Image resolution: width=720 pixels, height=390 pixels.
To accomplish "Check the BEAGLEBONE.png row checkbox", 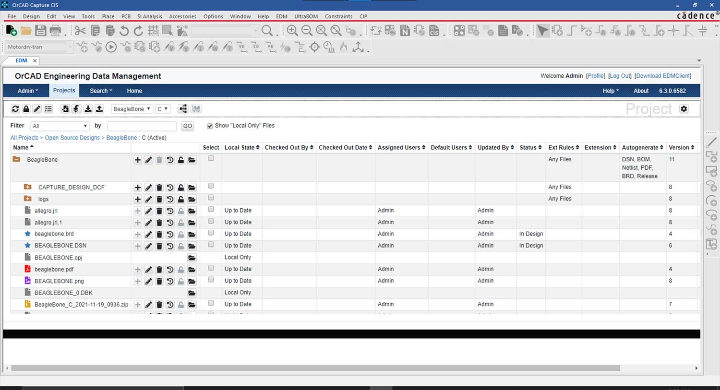I will coord(211,280).
